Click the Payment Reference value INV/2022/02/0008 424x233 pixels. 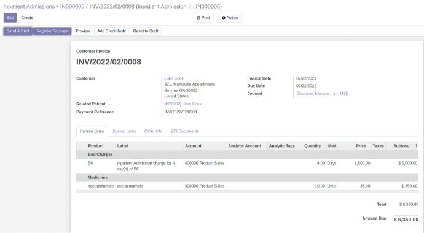(x=181, y=112)
